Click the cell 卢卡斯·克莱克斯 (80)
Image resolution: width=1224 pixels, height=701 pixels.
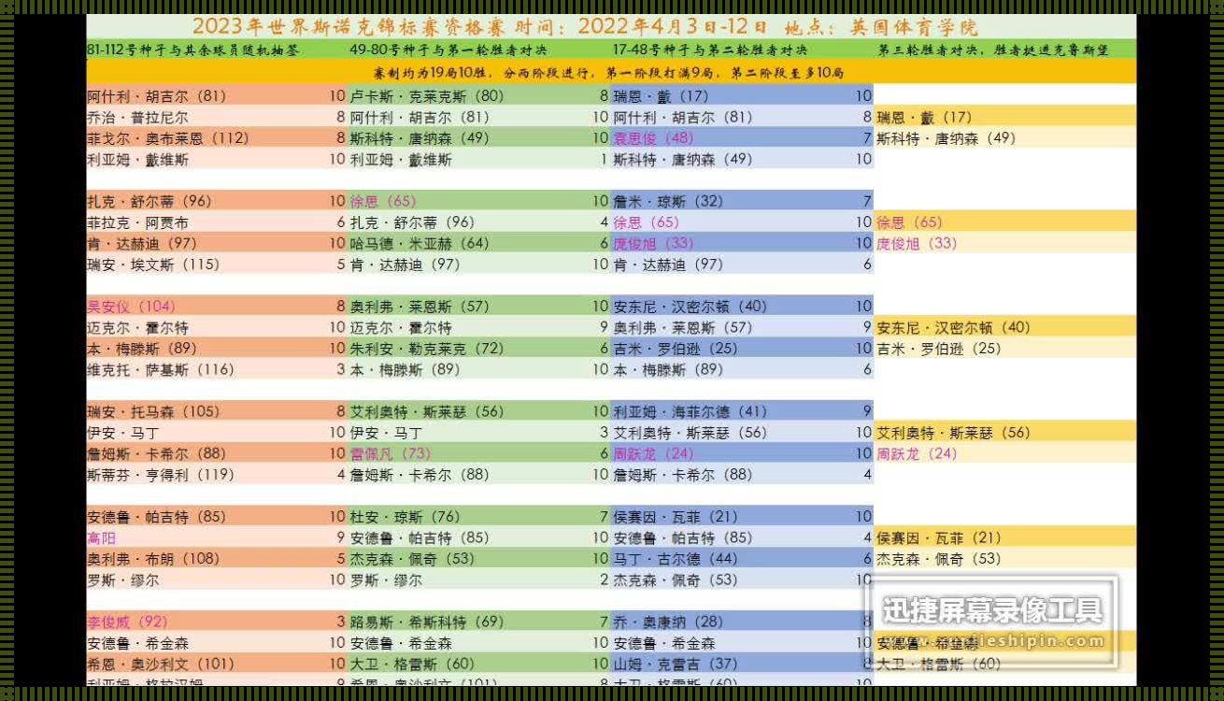(x=427, y=96)
